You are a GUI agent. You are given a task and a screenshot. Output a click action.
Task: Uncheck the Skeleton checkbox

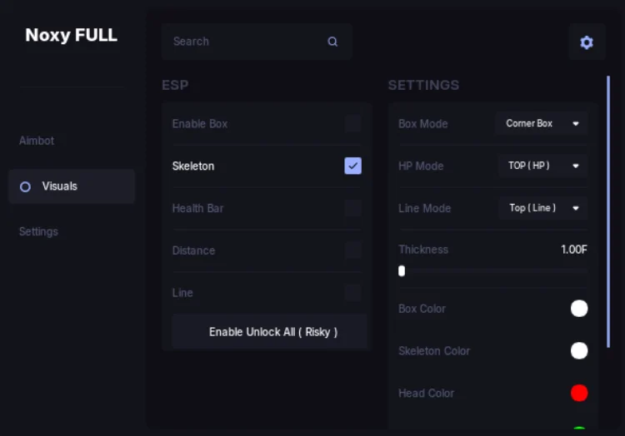coord(352,166)
